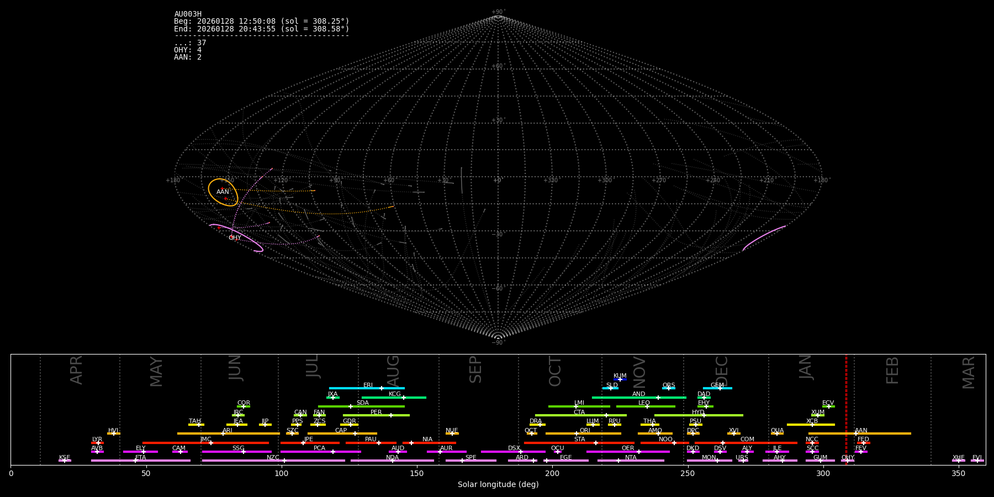Click the 'OHY: 4' count in header
The height and width of the screenshot is (497, 994).
point(188,50)
